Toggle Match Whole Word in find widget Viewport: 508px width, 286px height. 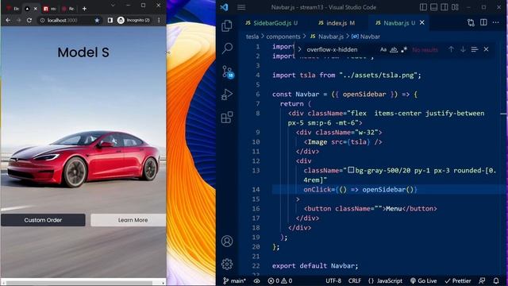pyautogui.click(x=394, y=49)
